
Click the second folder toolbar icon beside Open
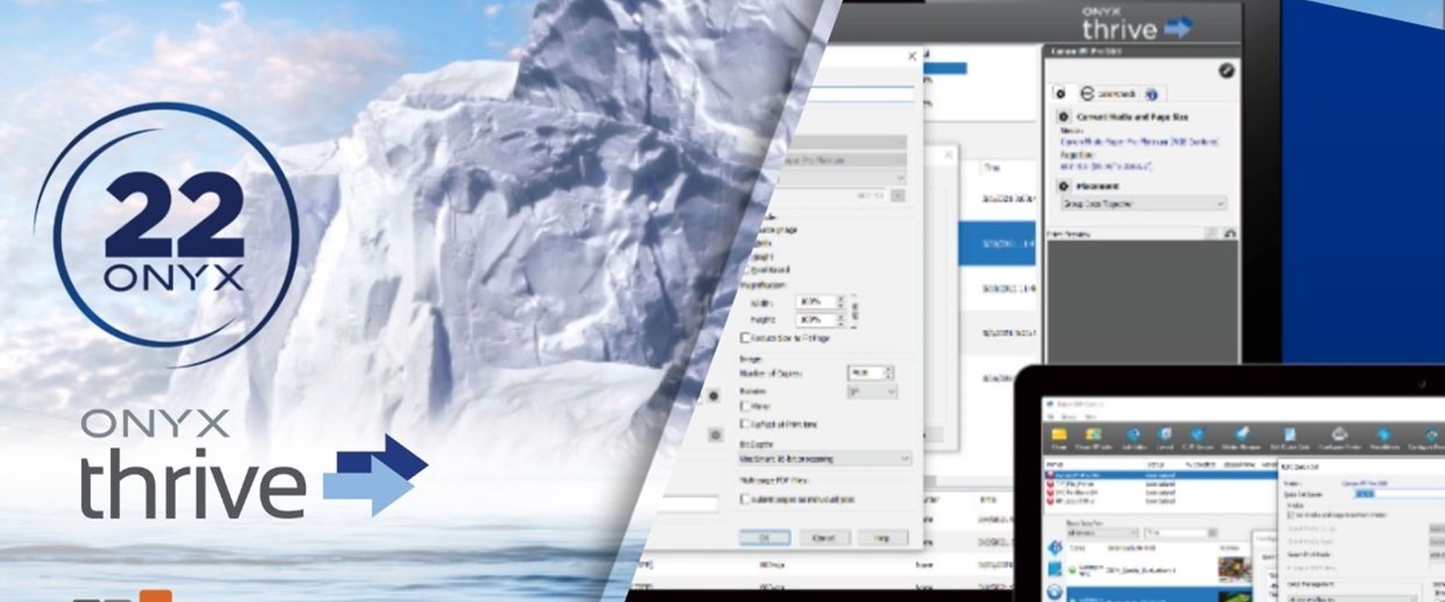pos(1094,437)
